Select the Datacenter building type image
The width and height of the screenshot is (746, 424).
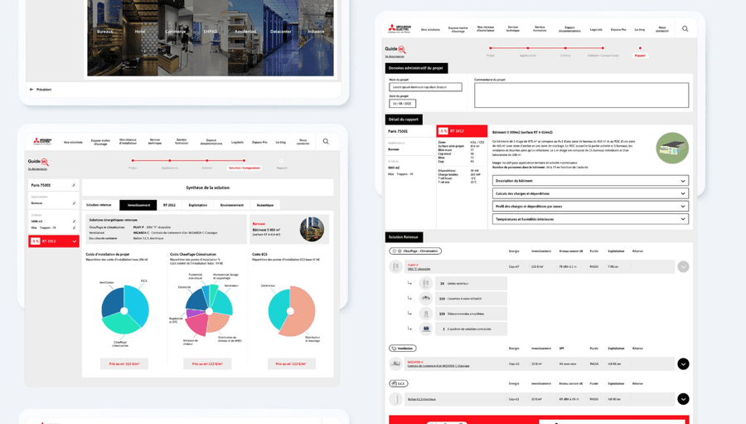tap(281, 37)
